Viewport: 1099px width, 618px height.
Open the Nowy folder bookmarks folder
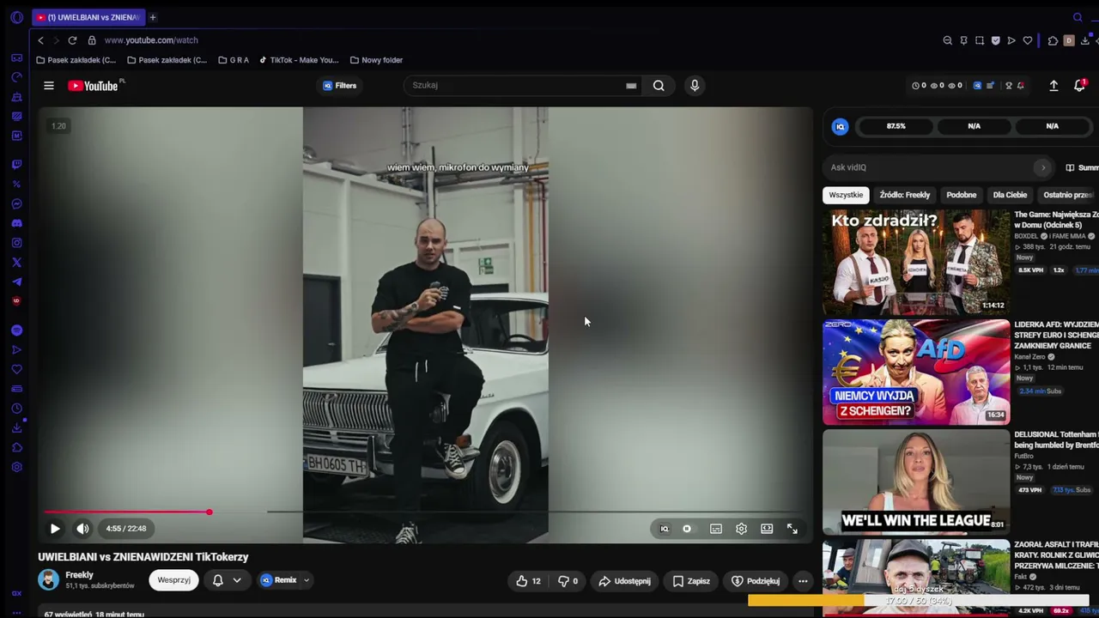376,60
